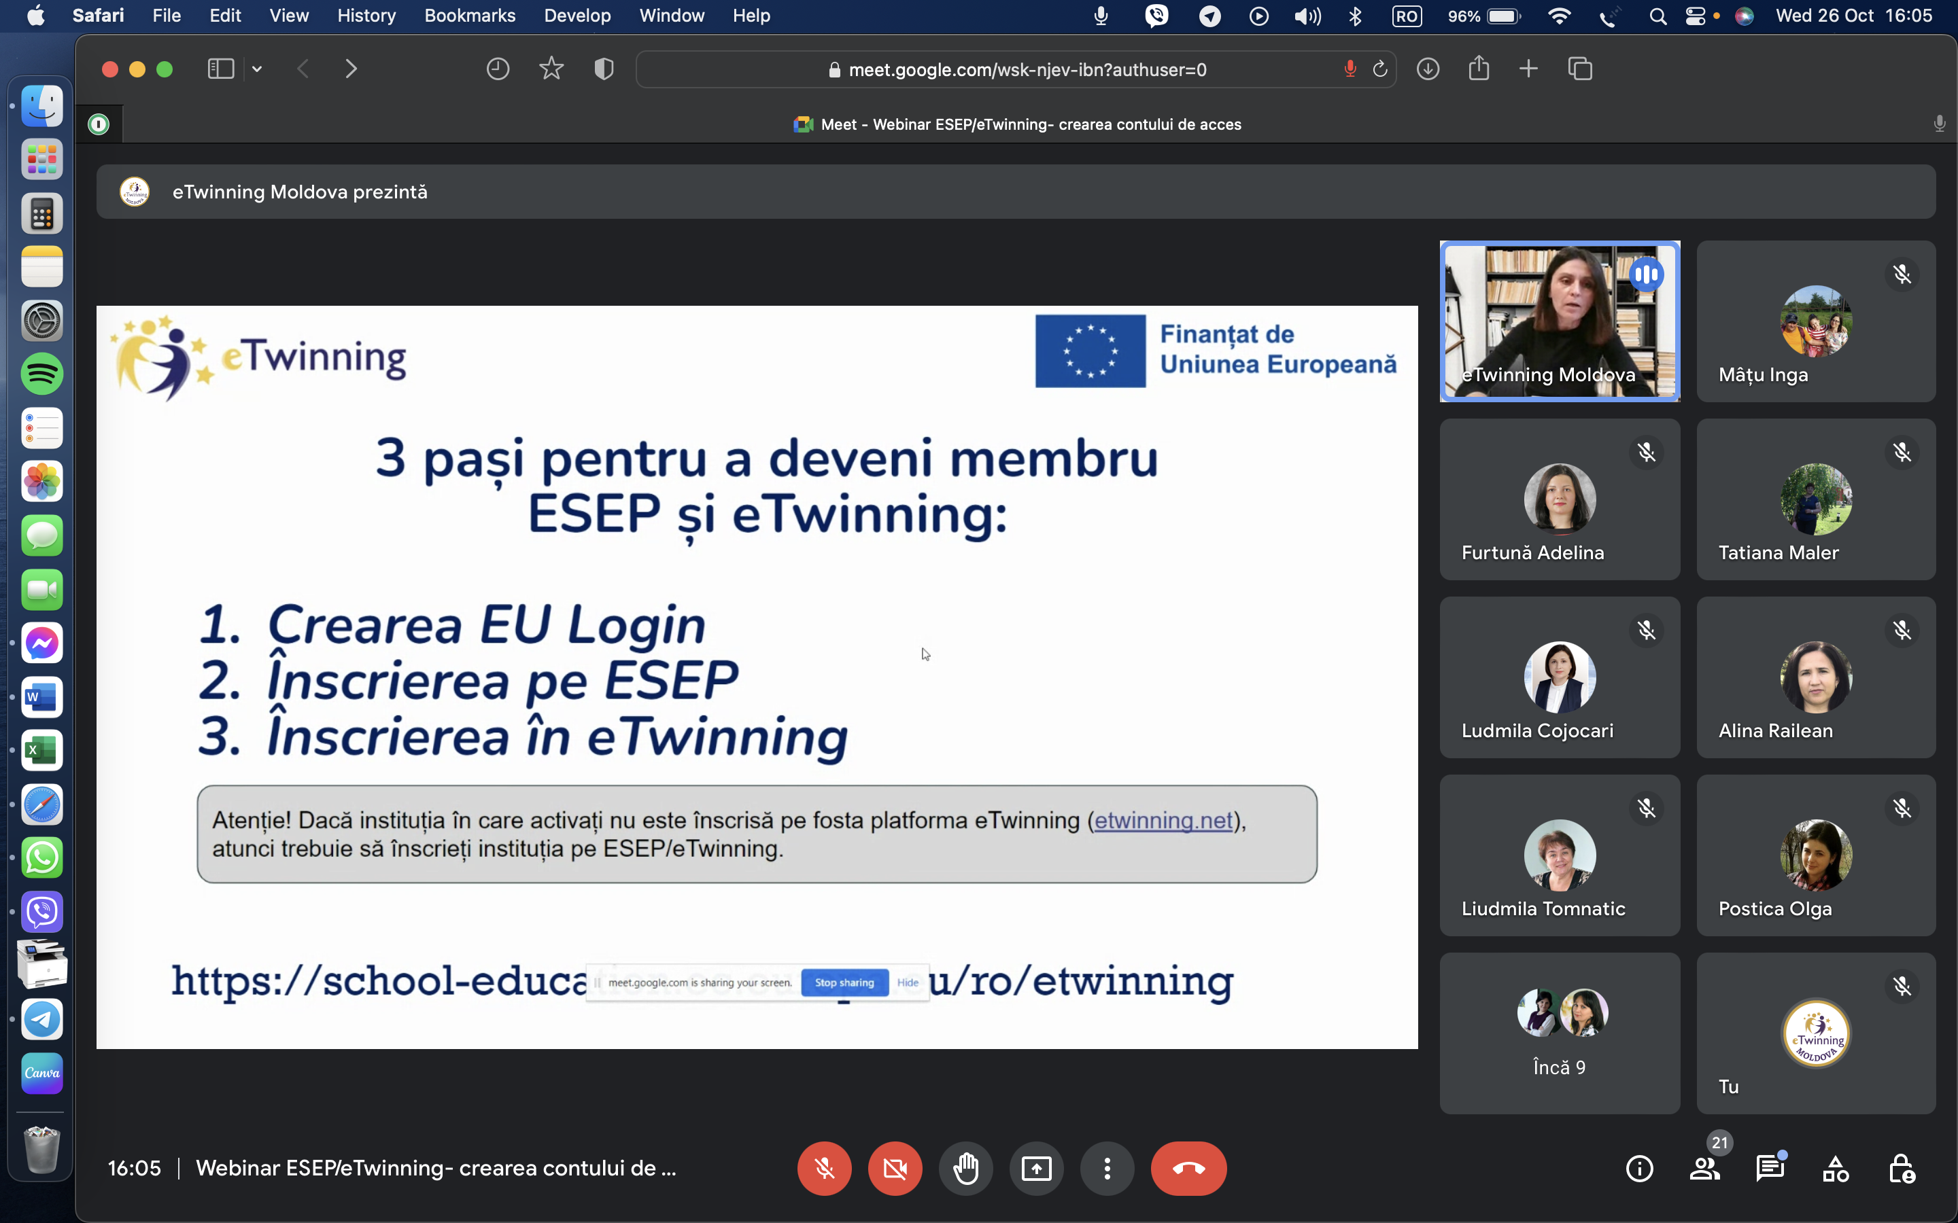Click Stop sharing button
The image size is (1958, 1223).
tap(844, 982)
